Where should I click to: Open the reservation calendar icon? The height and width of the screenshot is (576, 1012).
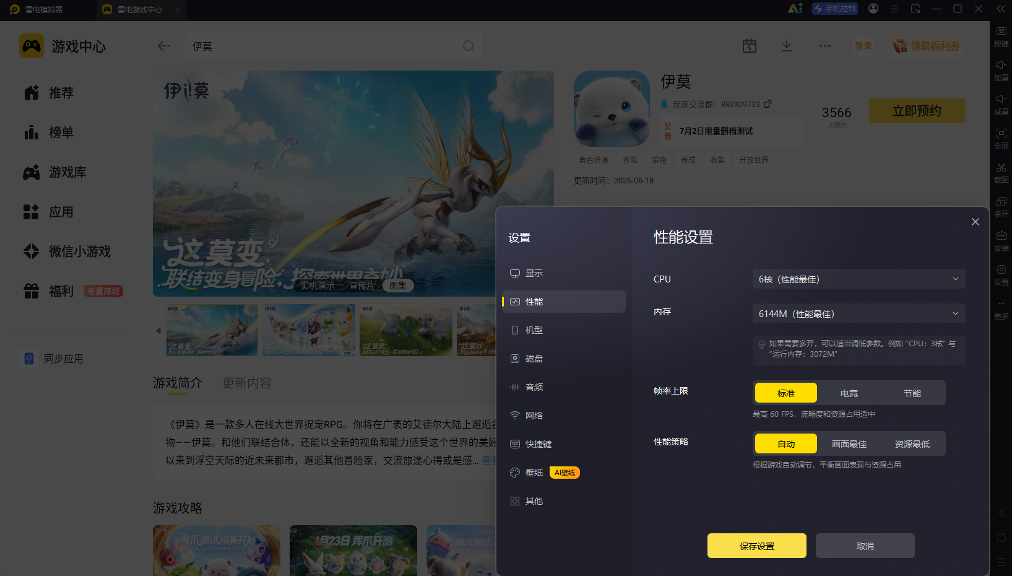click(x=750, y=46)
